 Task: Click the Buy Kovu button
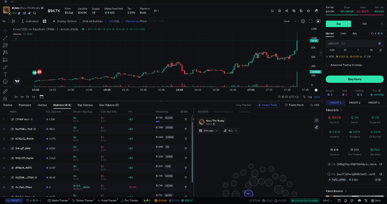pyautogui.click(x=354, y=79)
